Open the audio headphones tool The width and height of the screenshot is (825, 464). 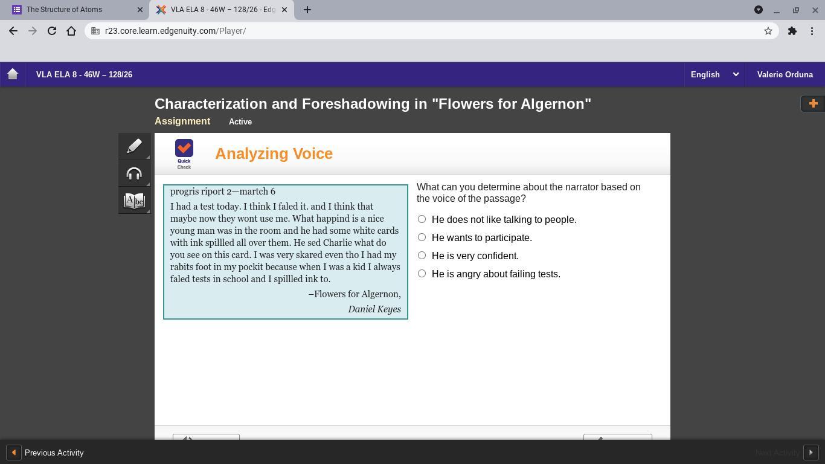(x=134, y=174)
